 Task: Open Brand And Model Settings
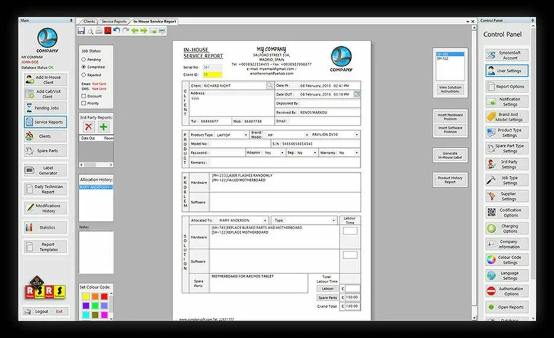click(x=507, y=117)
